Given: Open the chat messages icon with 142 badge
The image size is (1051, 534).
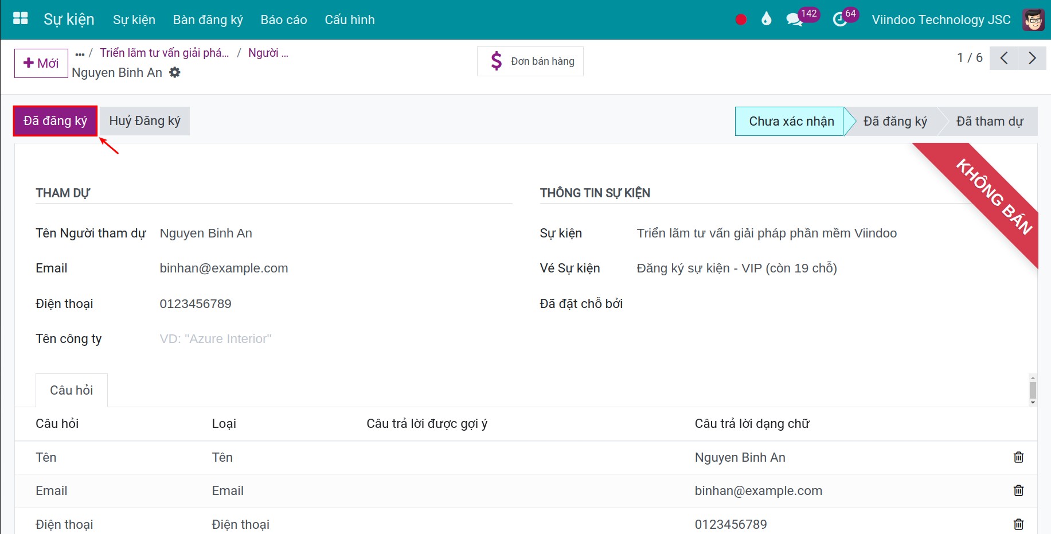Looking at the screenshot, I should [x=794, y=20].
